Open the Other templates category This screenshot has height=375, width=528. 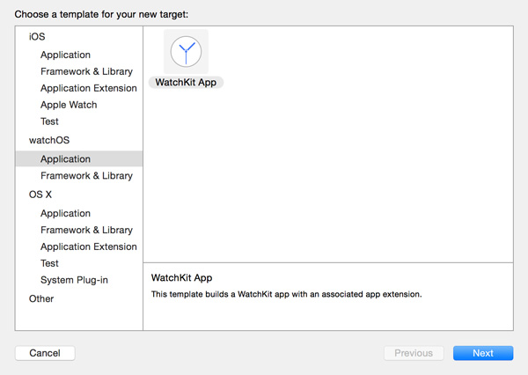tap(41, 298)
